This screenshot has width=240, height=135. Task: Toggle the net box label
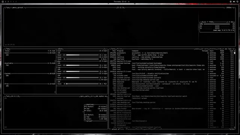click(7, 96)
